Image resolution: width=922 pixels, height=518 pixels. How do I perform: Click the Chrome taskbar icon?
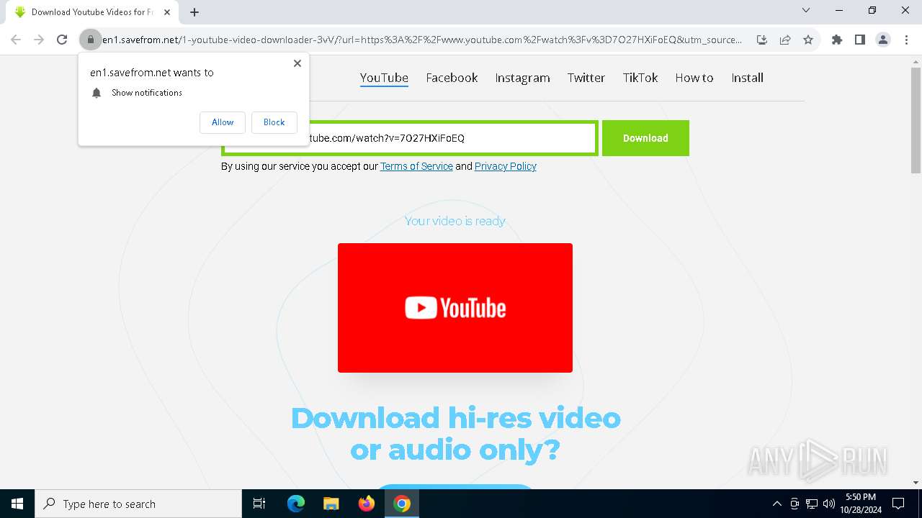(402, 504)
